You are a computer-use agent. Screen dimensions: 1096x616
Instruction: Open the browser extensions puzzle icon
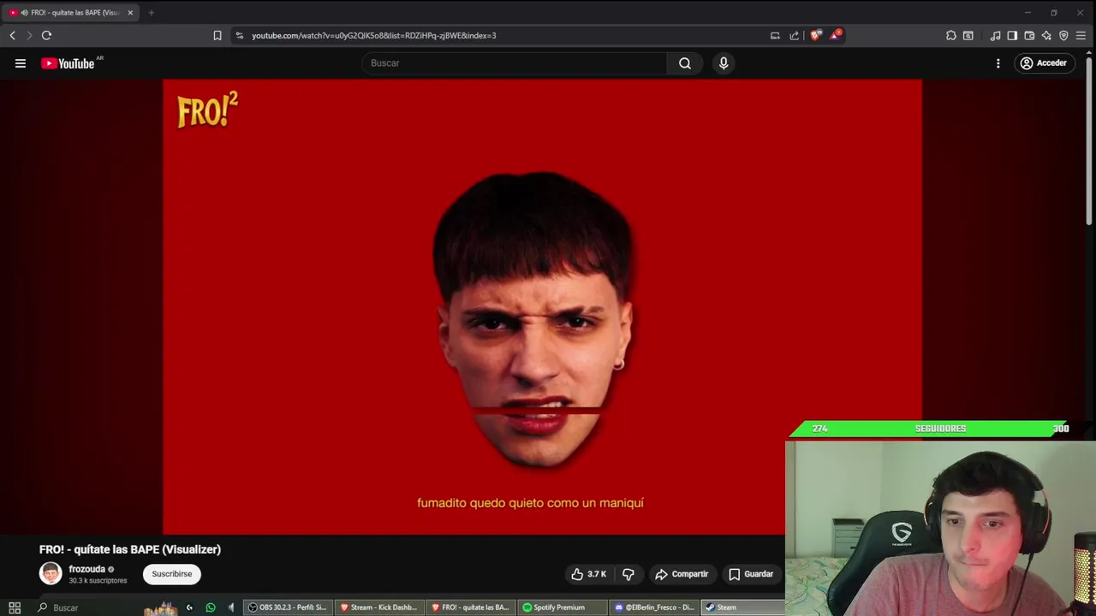pyautogui.click(x=951, y=35)
